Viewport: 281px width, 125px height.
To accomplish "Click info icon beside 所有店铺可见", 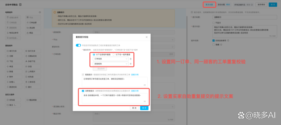I will pos(252,5).
